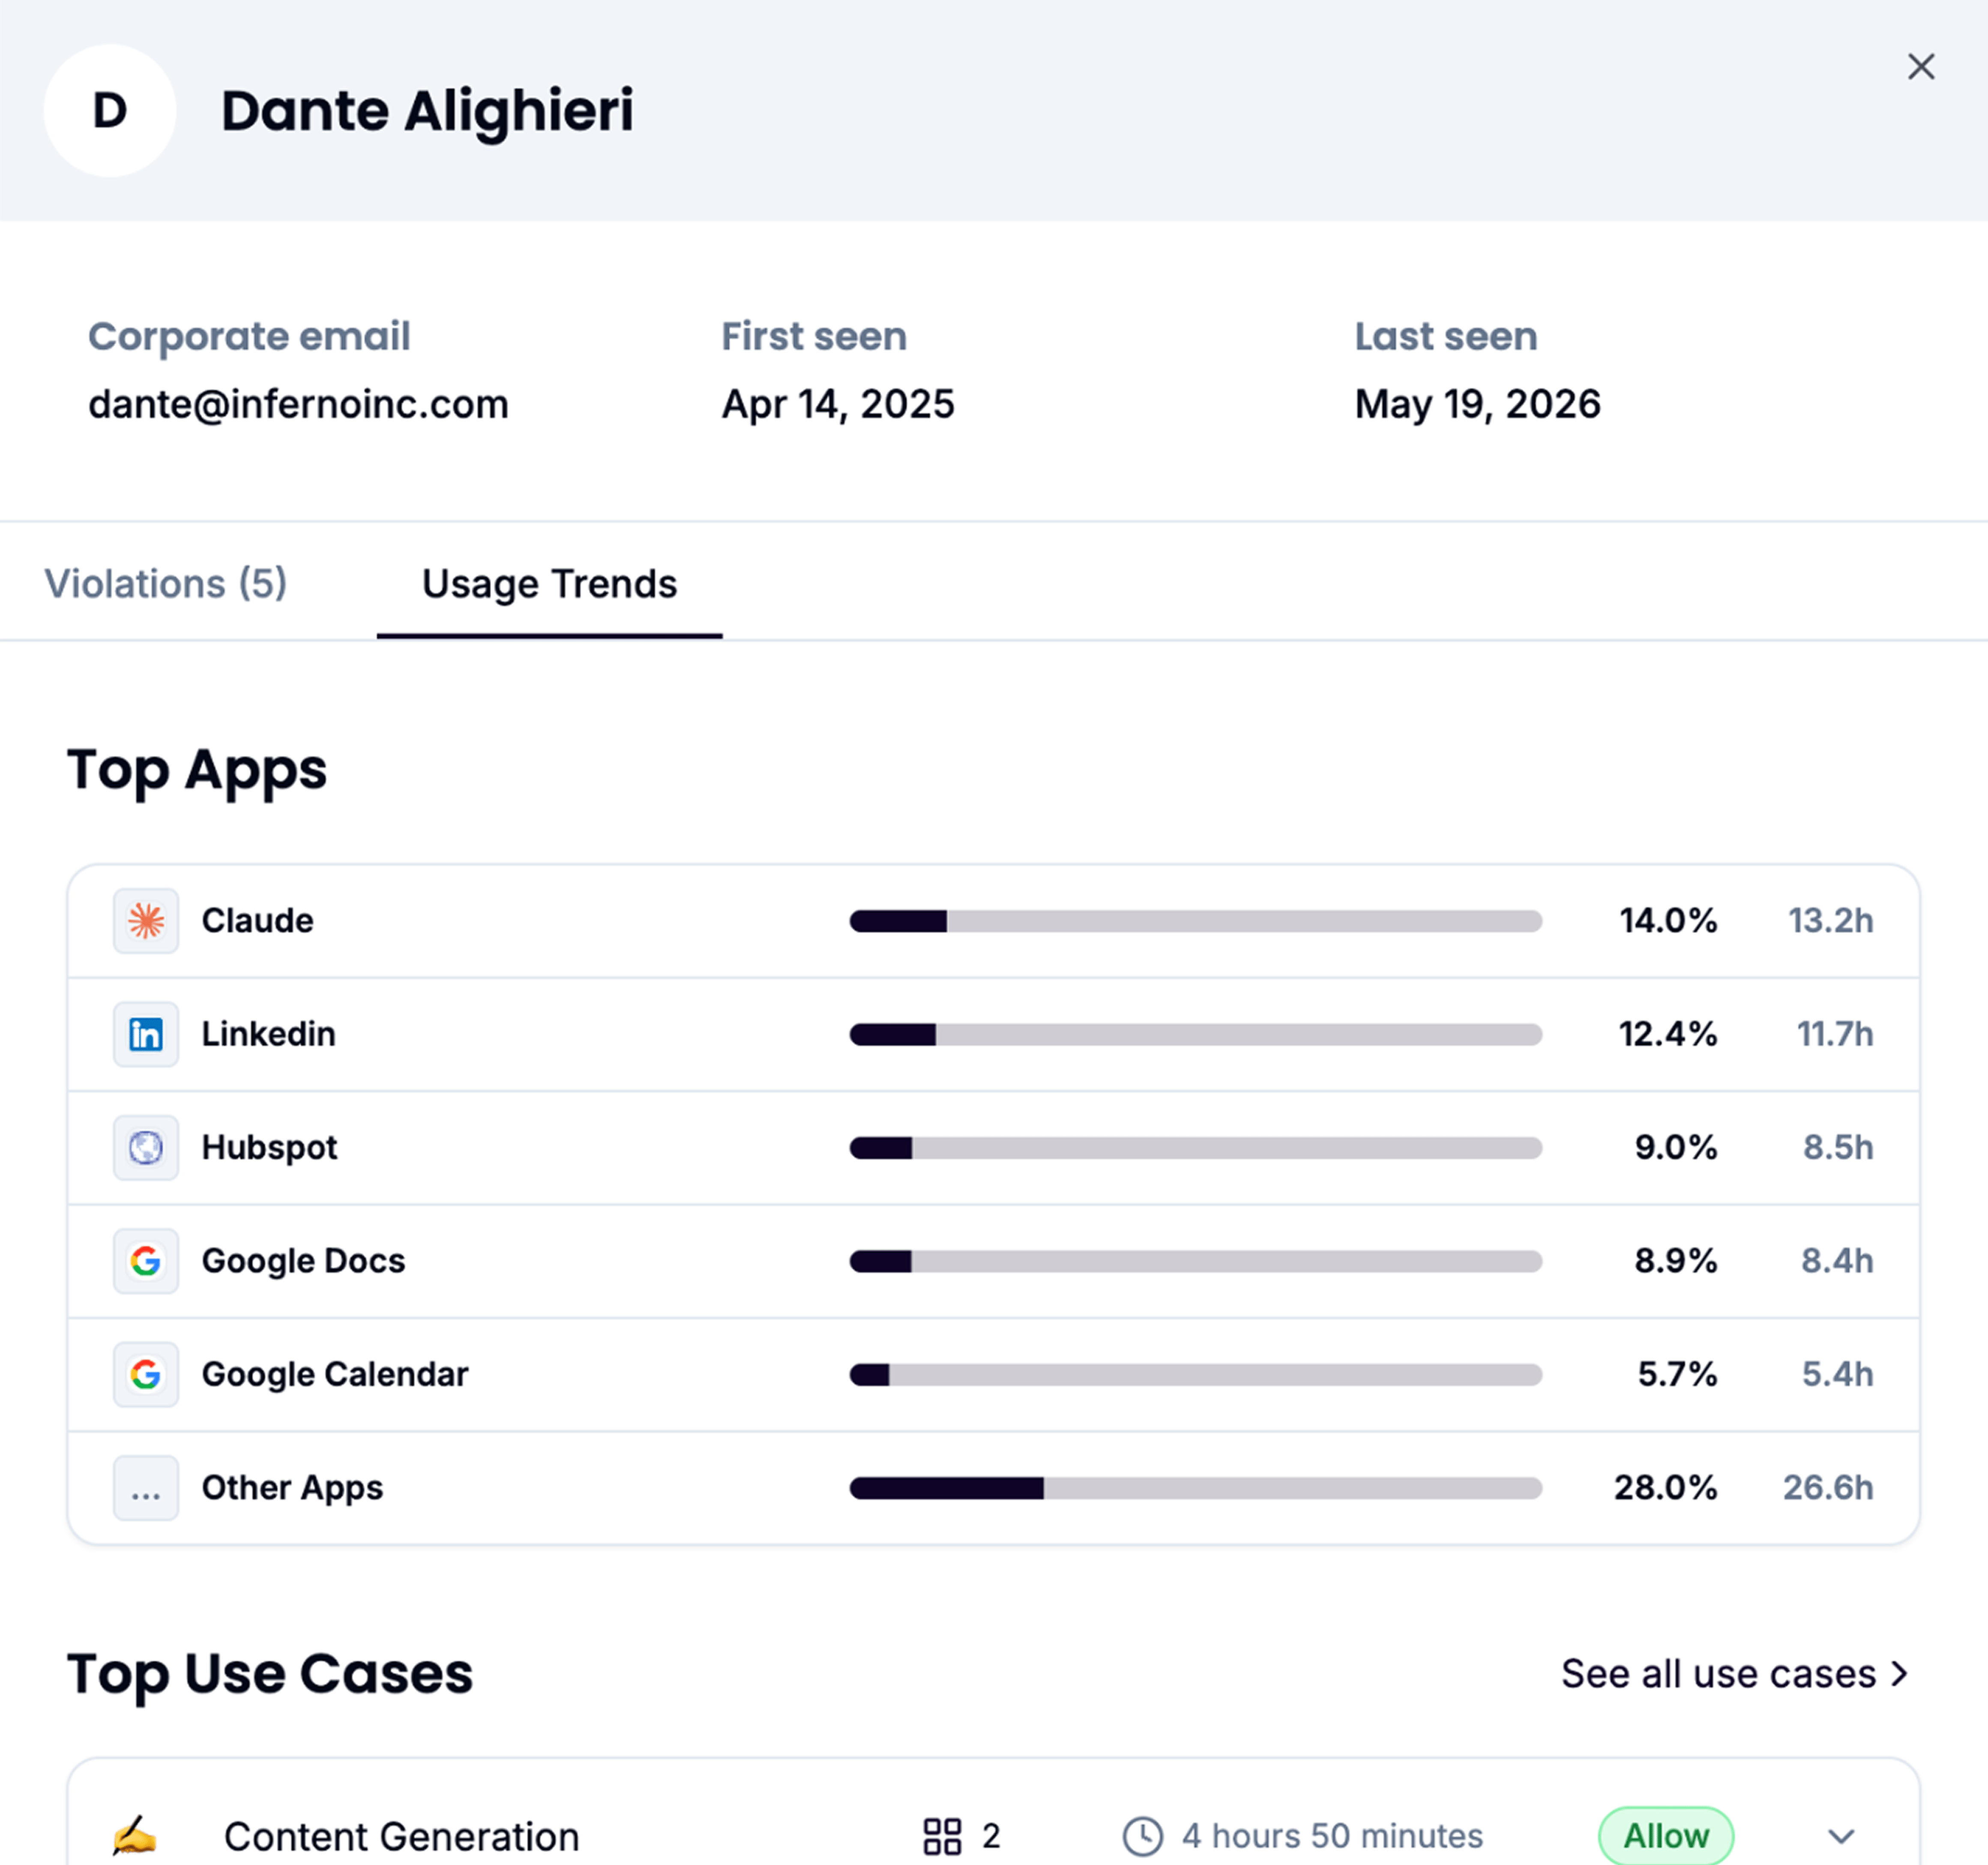The image size is (1988, 1865).
Task: Click the 28.0% value for Other Apps
Action: pyautogui.click(x=1665, y=1488)
